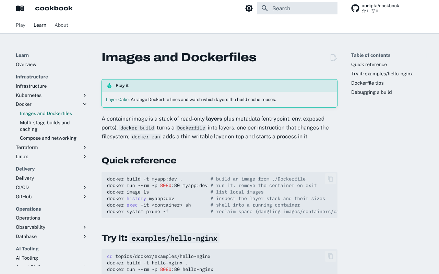Open Images and Dockerfiles sidebar page

tap(46, 113)
